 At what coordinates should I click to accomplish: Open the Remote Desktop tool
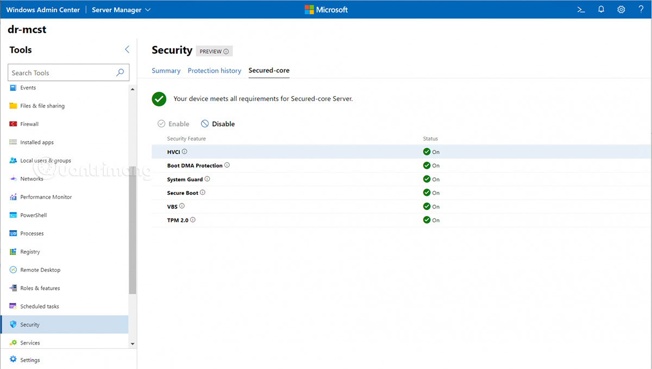[41, 270]
